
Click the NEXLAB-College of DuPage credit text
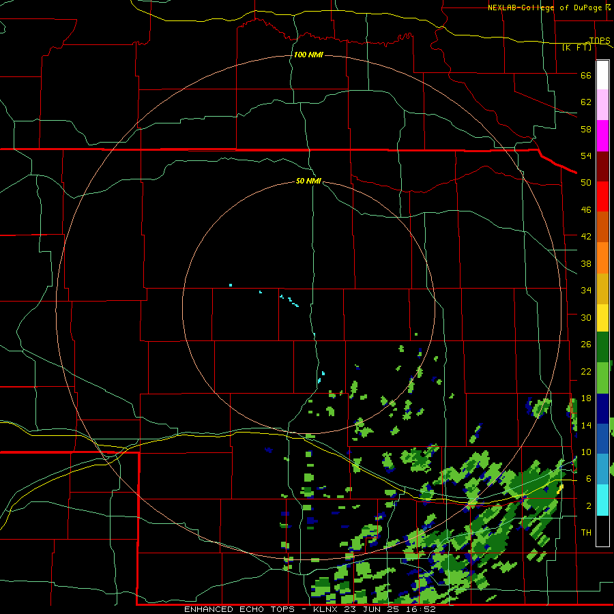544,8
